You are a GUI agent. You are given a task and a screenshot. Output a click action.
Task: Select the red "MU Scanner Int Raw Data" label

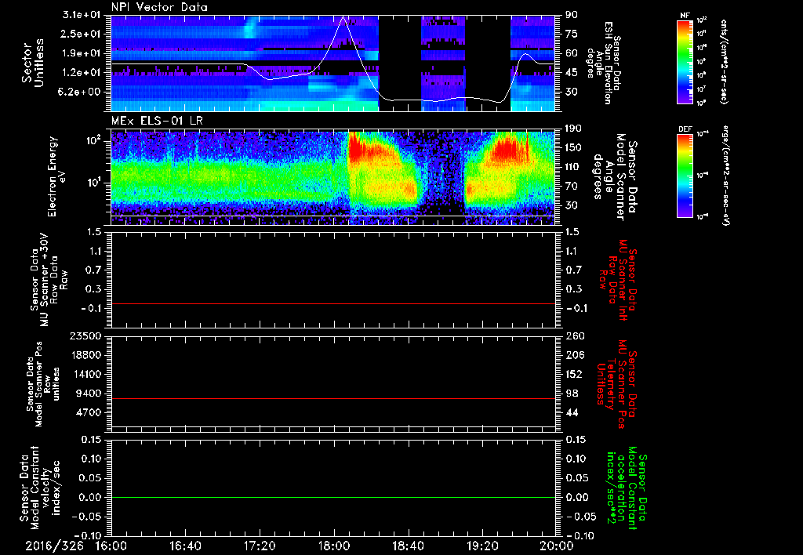point(618,280)
